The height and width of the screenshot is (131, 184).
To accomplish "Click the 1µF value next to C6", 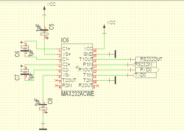I will pyautogui.click(x=31, y=53).
